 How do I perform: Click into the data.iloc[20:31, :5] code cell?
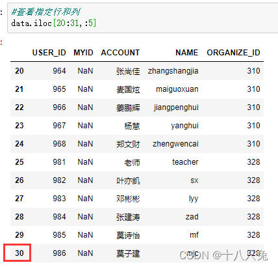click(143, 18)
